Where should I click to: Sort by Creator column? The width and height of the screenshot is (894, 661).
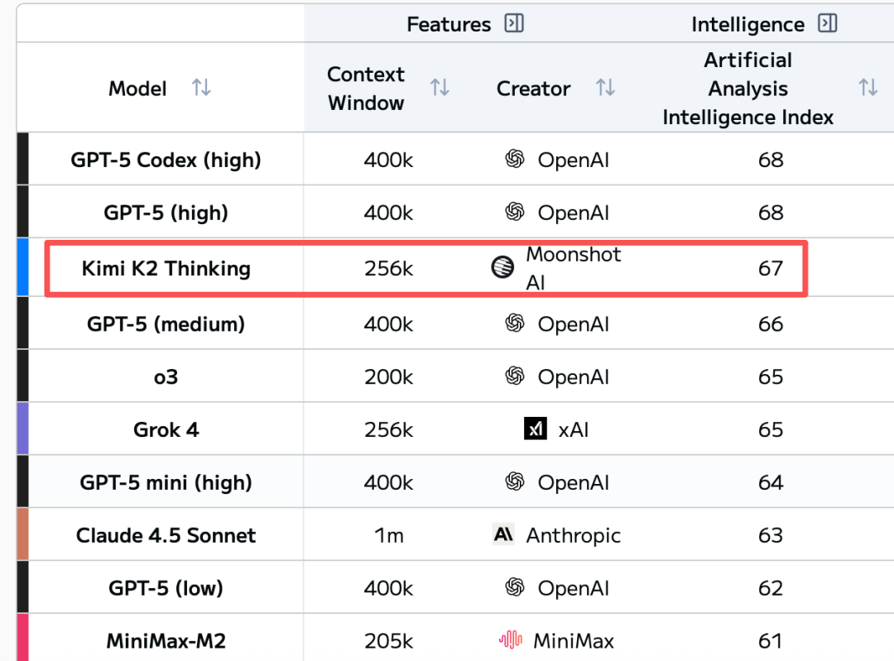tap(606, 88)
